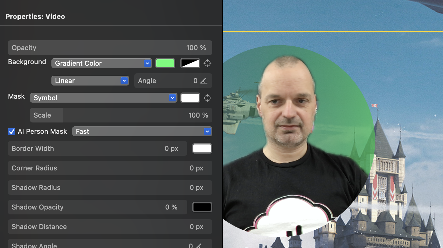The image size is (443, 248).
Task: Click the Background eyedropper crosshair icon
Action: (207, 63)
